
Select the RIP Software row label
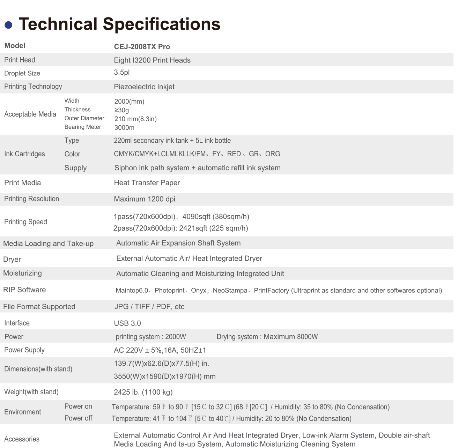click(24, 290)
